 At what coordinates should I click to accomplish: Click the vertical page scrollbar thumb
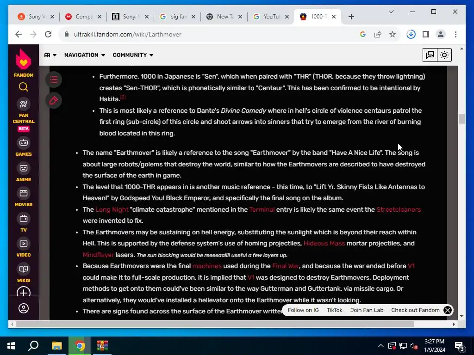pos(462,119)
